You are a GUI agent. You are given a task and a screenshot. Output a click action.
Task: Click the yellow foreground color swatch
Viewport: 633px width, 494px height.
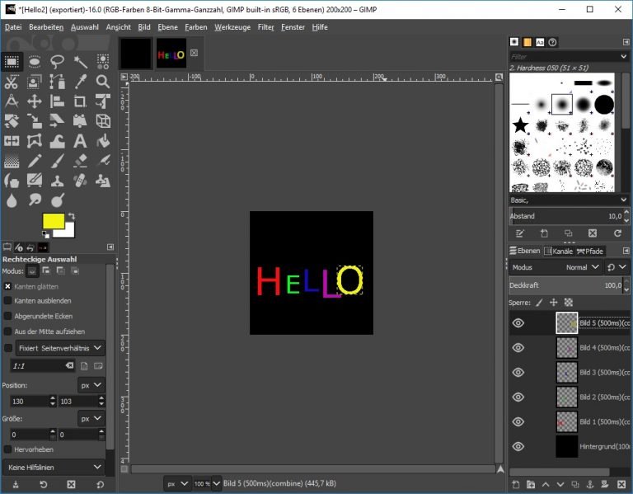[53, 222]
